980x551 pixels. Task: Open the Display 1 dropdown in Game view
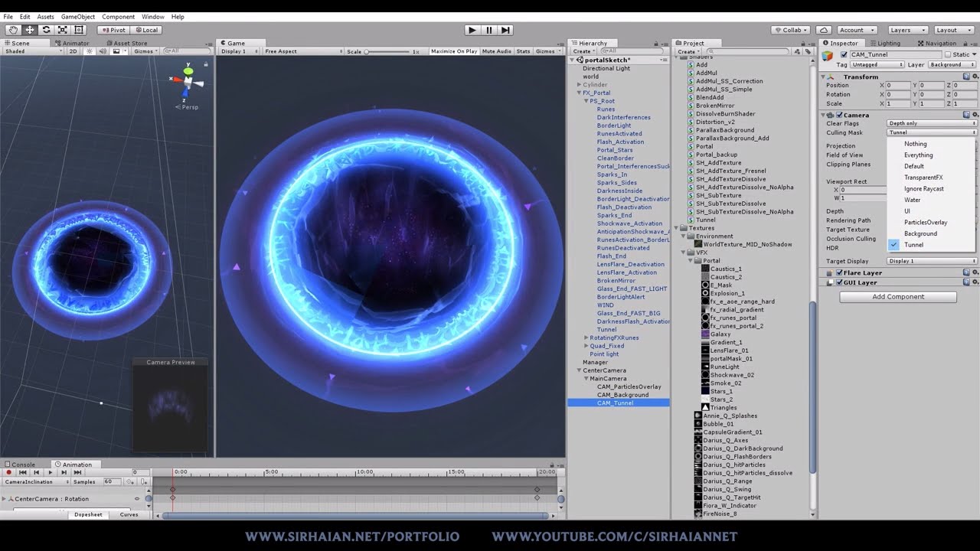point(239,51)
